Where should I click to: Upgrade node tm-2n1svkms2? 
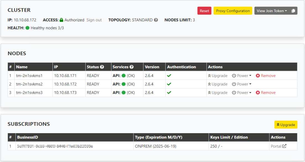coord(218,84)
